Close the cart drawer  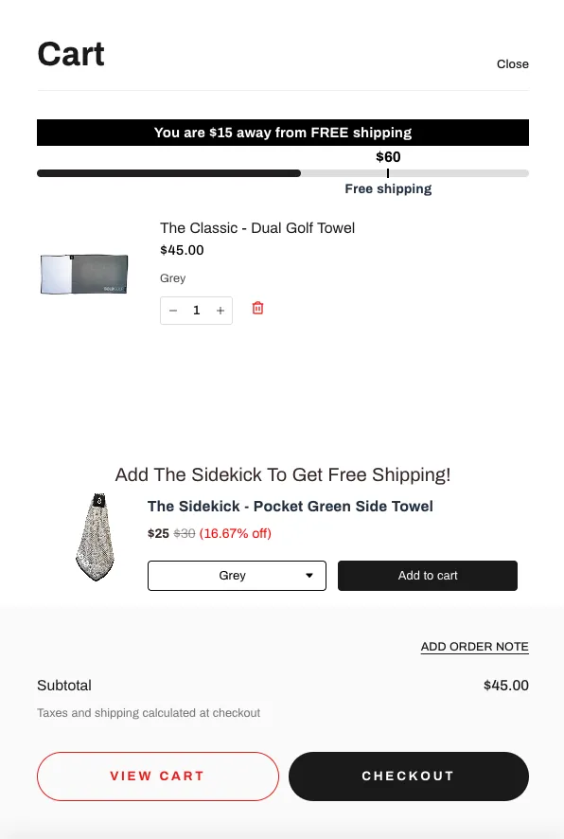(x=513, y=64)
